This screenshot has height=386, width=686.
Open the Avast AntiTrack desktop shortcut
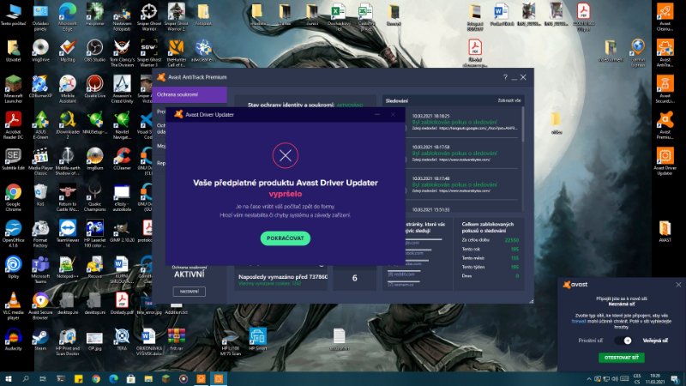(x=665, y=53)
